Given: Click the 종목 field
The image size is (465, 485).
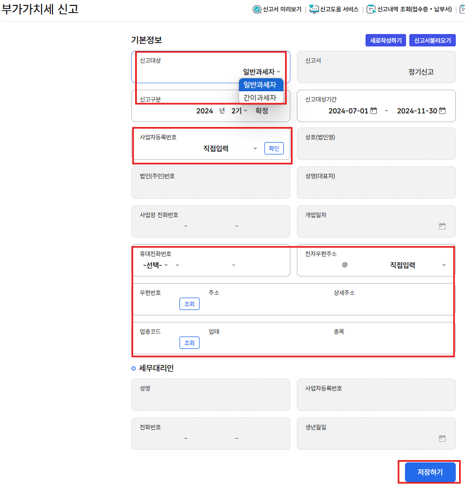Looking at the screenshot, I should [391, 343].
